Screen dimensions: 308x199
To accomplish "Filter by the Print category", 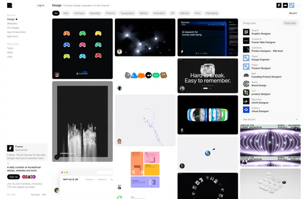I will click(197, 13).
